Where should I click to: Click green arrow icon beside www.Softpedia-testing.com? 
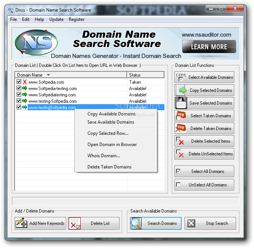click(x=25, y=88)
